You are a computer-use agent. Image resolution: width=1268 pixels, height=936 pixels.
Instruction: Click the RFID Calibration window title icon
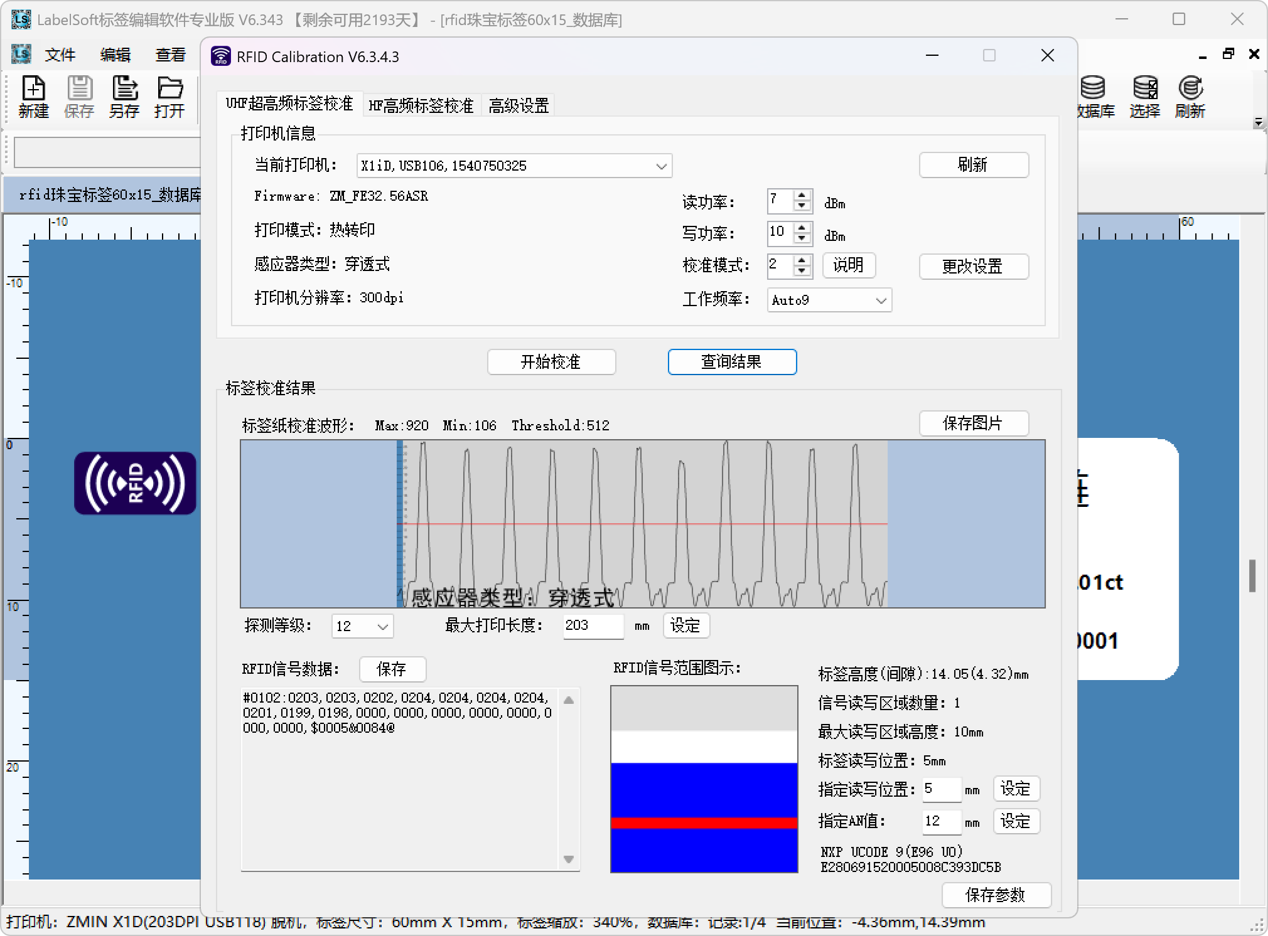point(220,56)
